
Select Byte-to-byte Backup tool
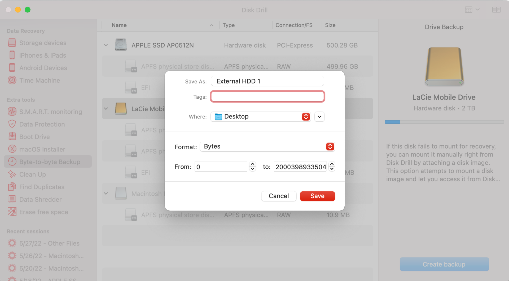click(48, 162)
